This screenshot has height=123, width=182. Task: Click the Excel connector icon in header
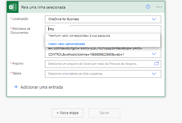click(13, 7)
